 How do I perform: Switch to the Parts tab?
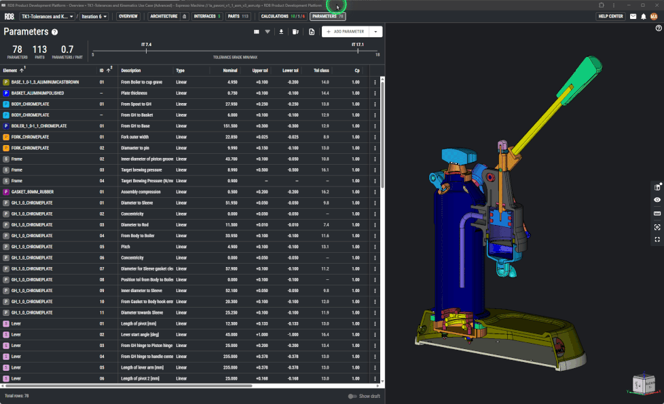click(x=238, y=16)
